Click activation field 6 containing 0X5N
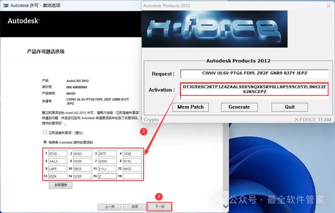 pos(83,161)
